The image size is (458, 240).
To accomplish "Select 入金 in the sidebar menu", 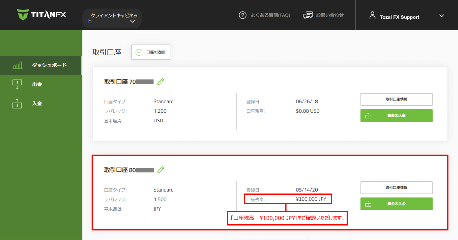I will [x=37, y=103].
